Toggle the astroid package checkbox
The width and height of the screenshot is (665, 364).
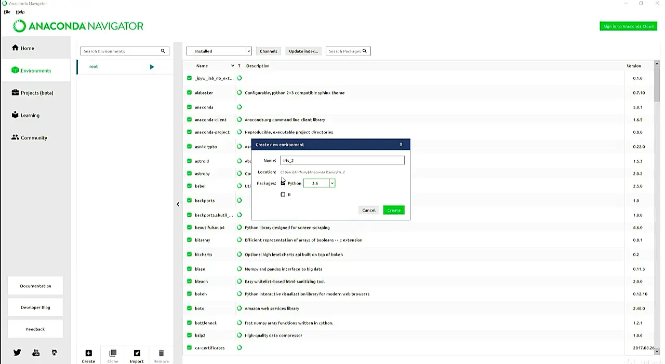click(x=190, y=161)
